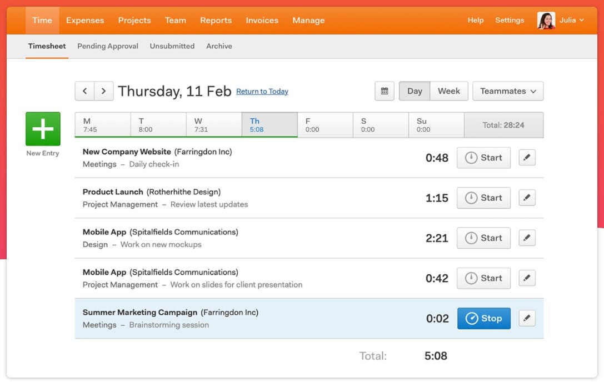Open the Pending Approval tab
The image size is (604, 382).
coord(108,46)
